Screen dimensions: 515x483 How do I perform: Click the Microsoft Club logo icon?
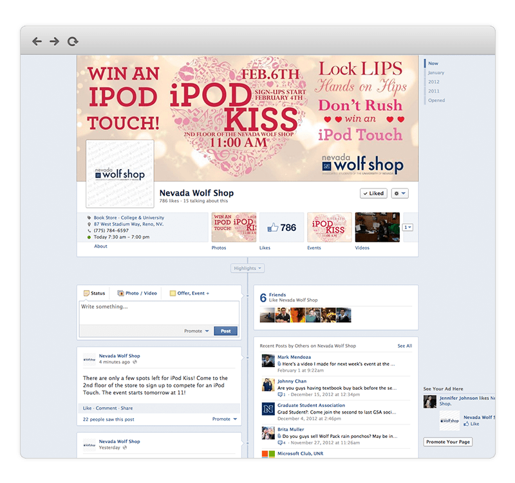pyautogui.click(x=268, y=455)
